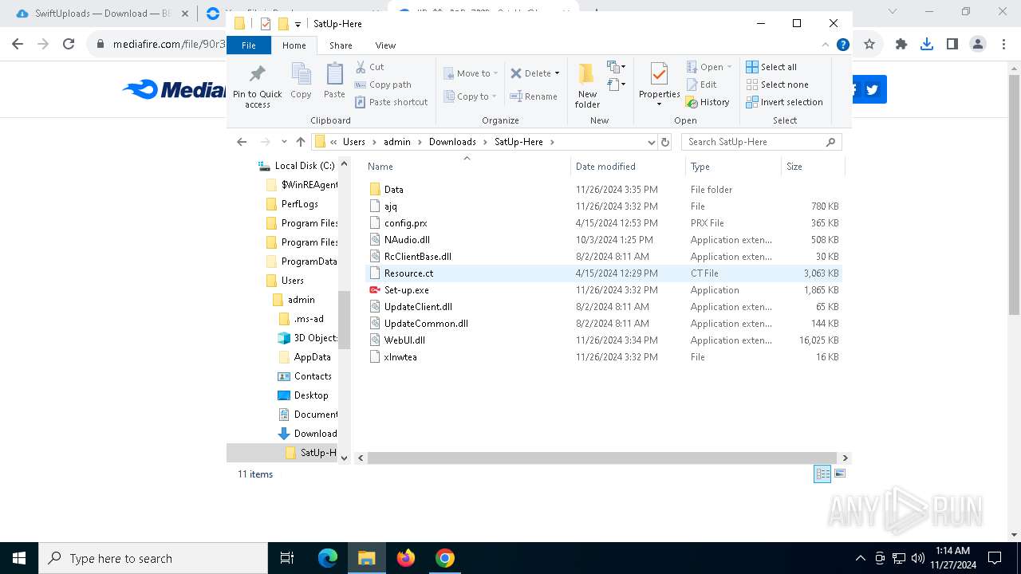Open address bar history dropdown
Image resolution: width=1021 pixels, height=574 pixels.
click(652, 142)
